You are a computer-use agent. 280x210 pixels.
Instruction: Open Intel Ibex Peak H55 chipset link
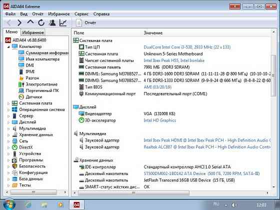tap(174, 60)
